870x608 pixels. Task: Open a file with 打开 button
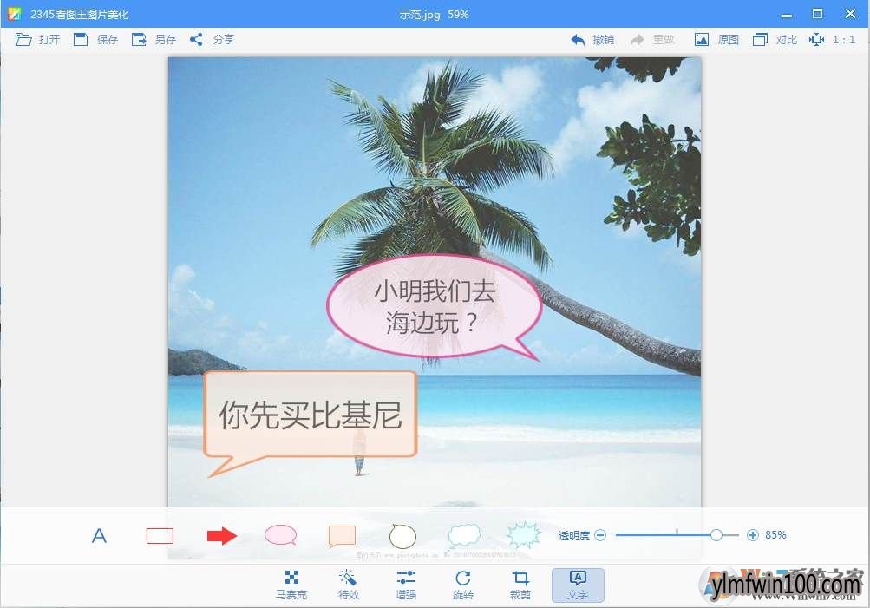(37, 39)
